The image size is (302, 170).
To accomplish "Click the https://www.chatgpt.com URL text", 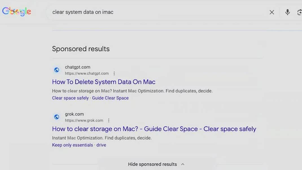I will pos(87,73).
